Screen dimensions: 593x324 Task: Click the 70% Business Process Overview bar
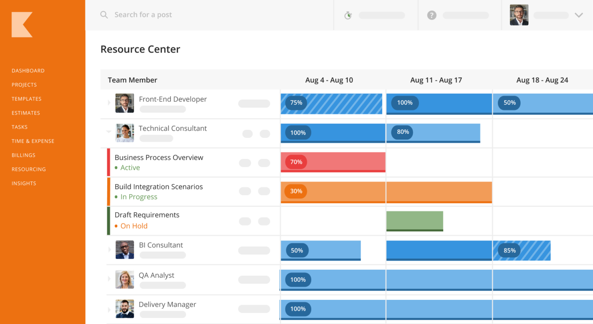coord(332,162)
